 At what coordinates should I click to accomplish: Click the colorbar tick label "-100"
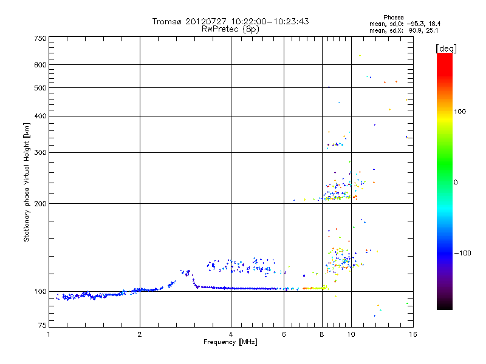click(x=462, y=253)
